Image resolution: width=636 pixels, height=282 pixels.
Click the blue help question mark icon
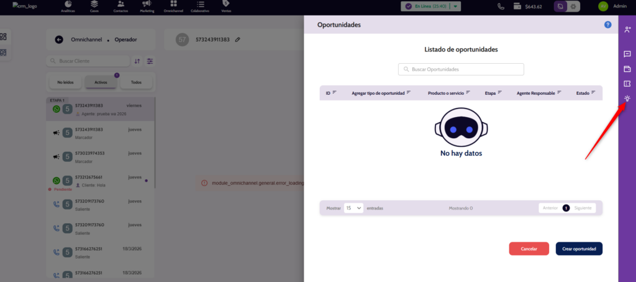(607, 25)
